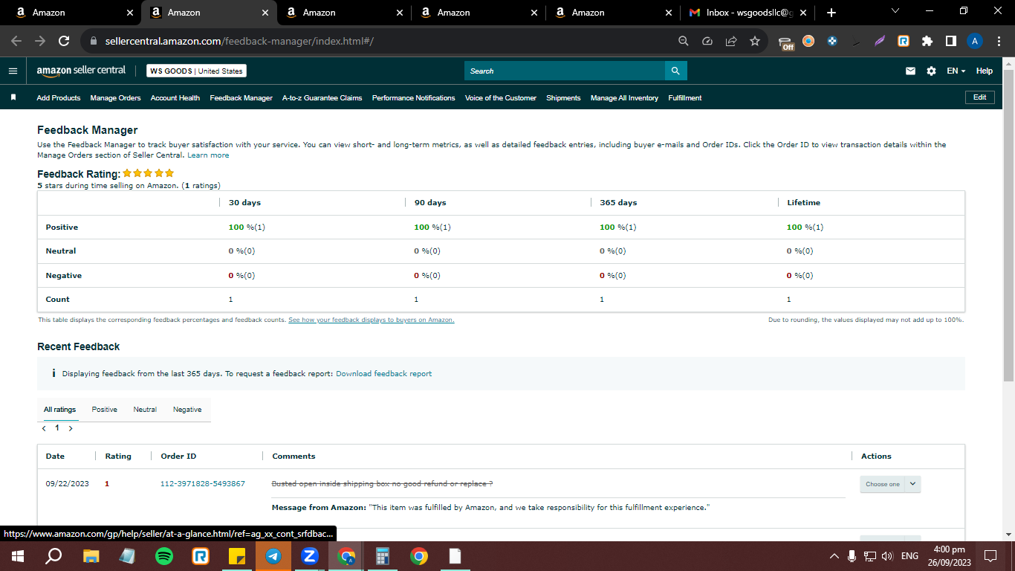Reload the page with the refresh icon
1015x571 pixels.
point(64,42)
